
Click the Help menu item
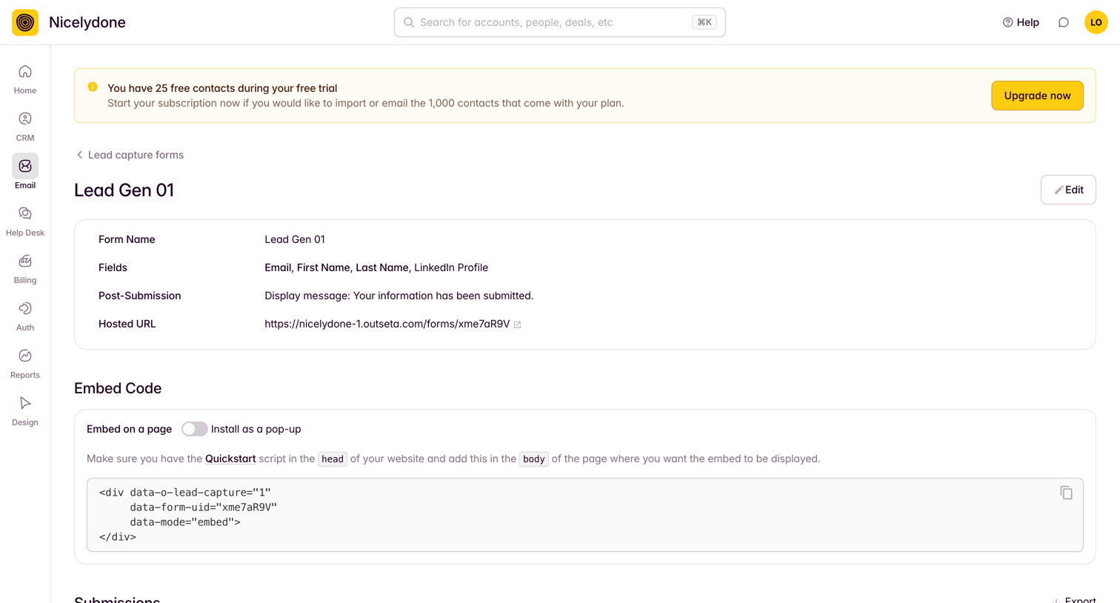tap(1021, 22)
